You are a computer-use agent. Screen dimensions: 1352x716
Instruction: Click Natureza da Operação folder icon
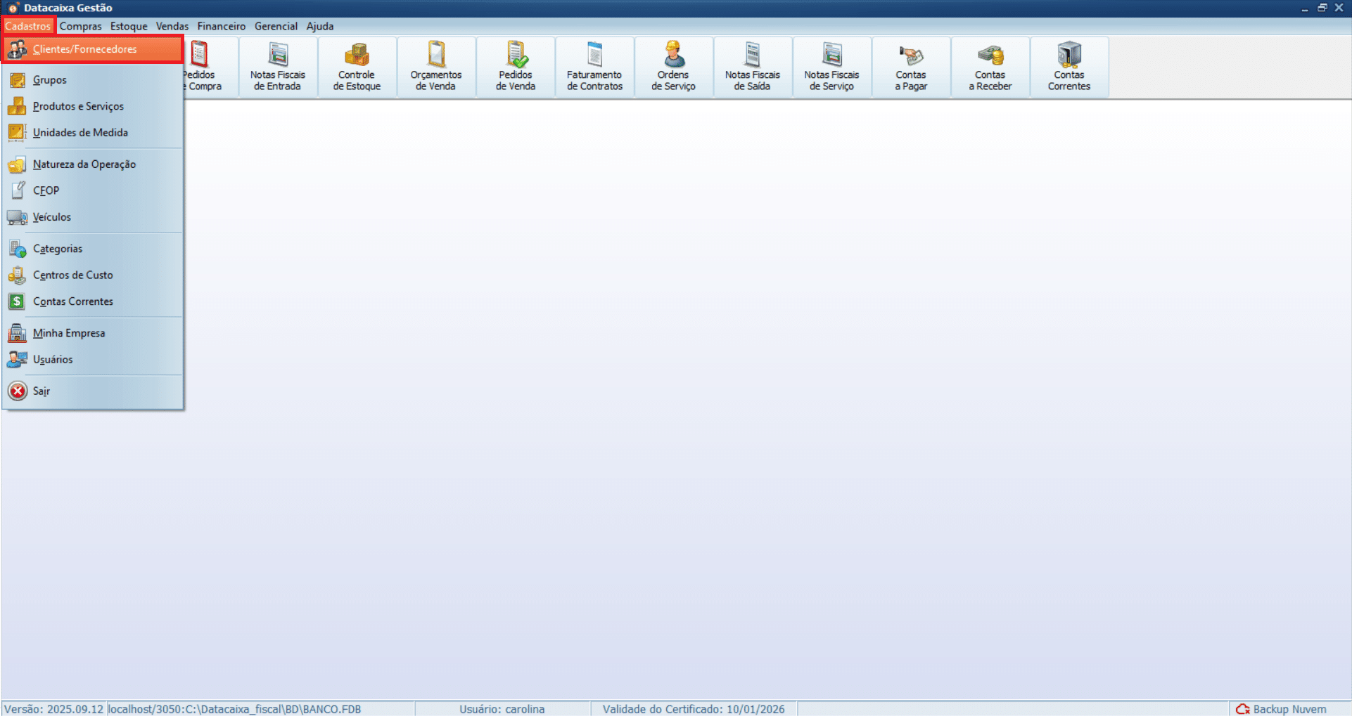pos(18,164)
